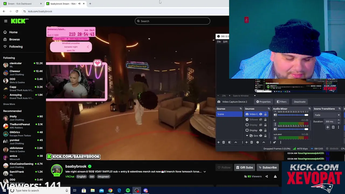The width and height of the screenshot is (345, 194).
Task: Open File Explorer from the taskbar
Action: pyautogui.click(x=92, y=190)
